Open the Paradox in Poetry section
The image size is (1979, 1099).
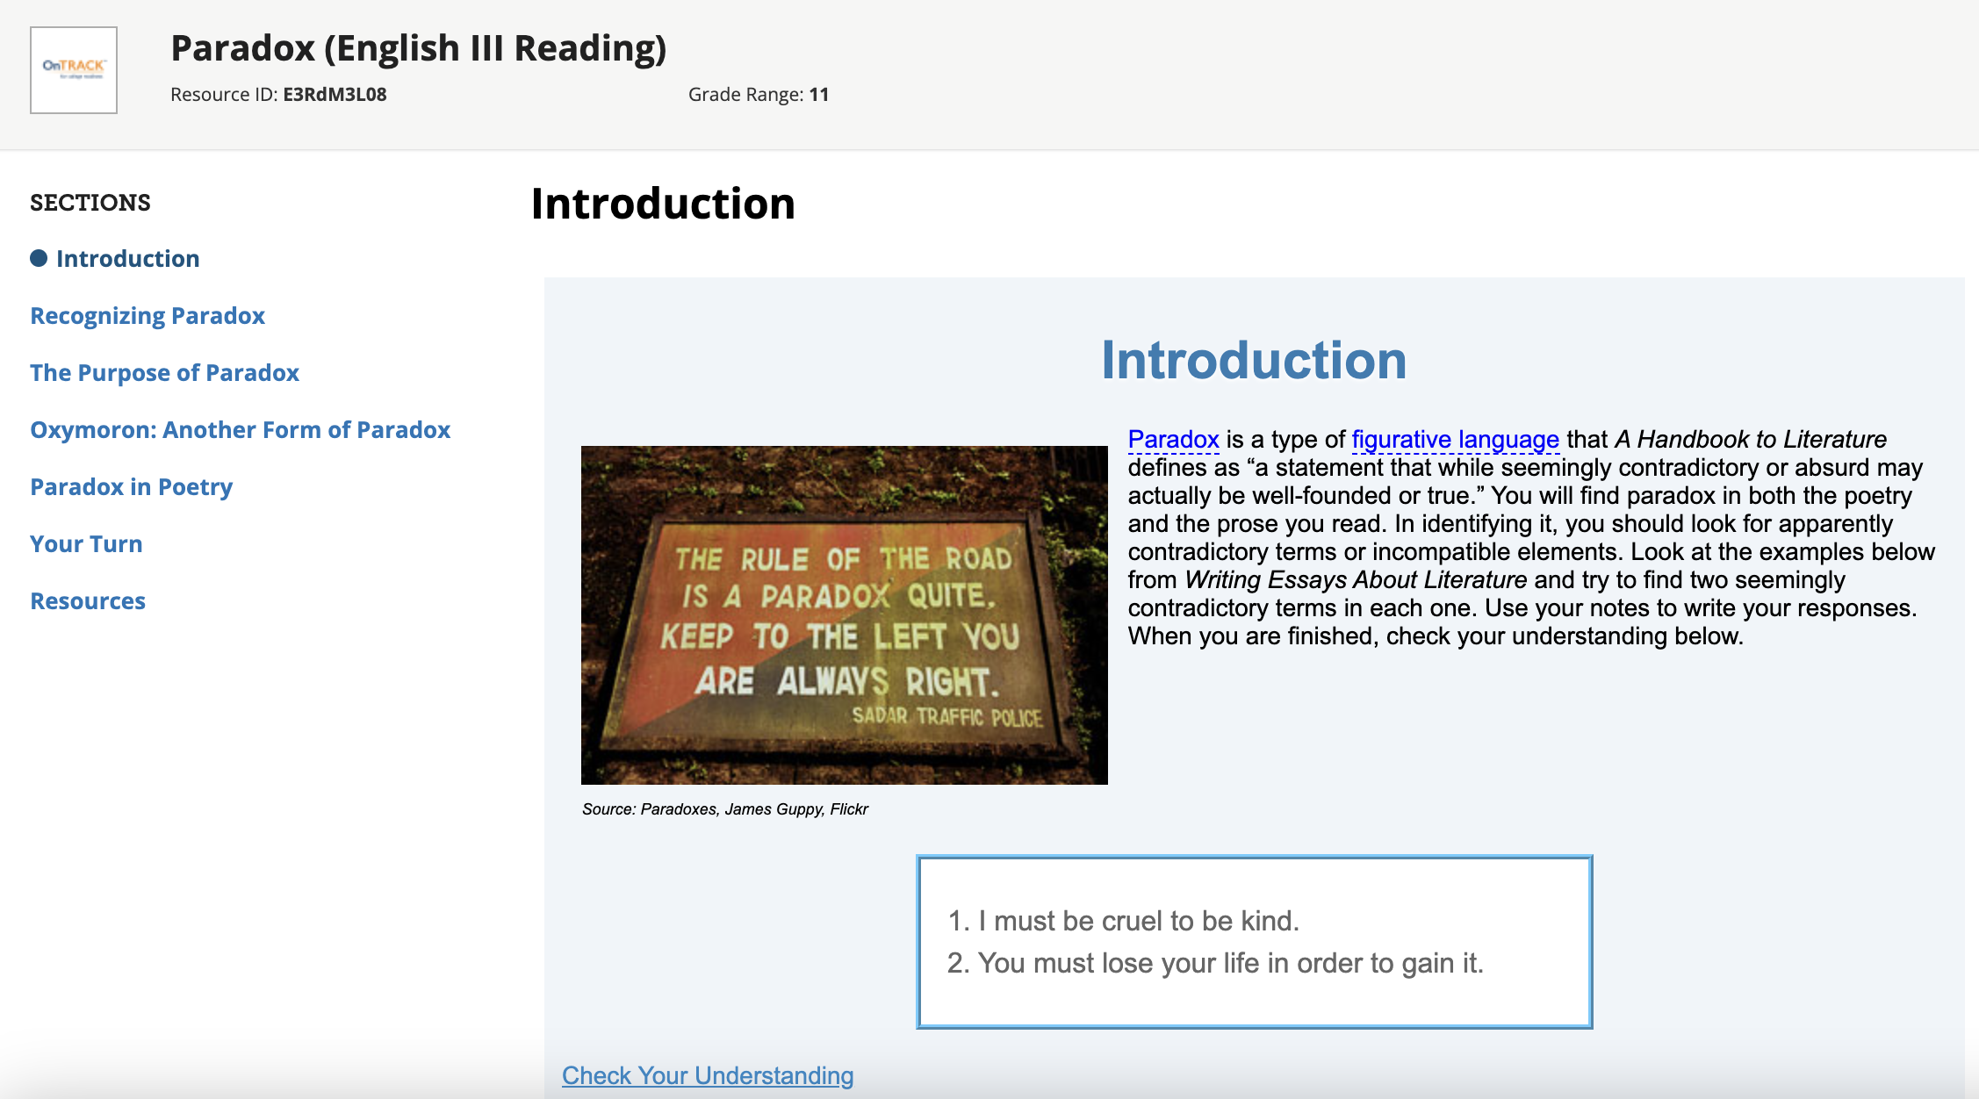131,486
